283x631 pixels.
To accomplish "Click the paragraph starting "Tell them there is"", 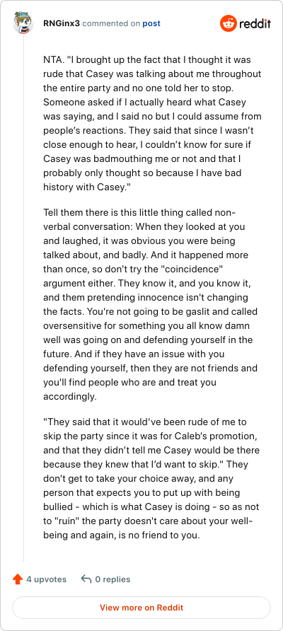I will (151, 304).
